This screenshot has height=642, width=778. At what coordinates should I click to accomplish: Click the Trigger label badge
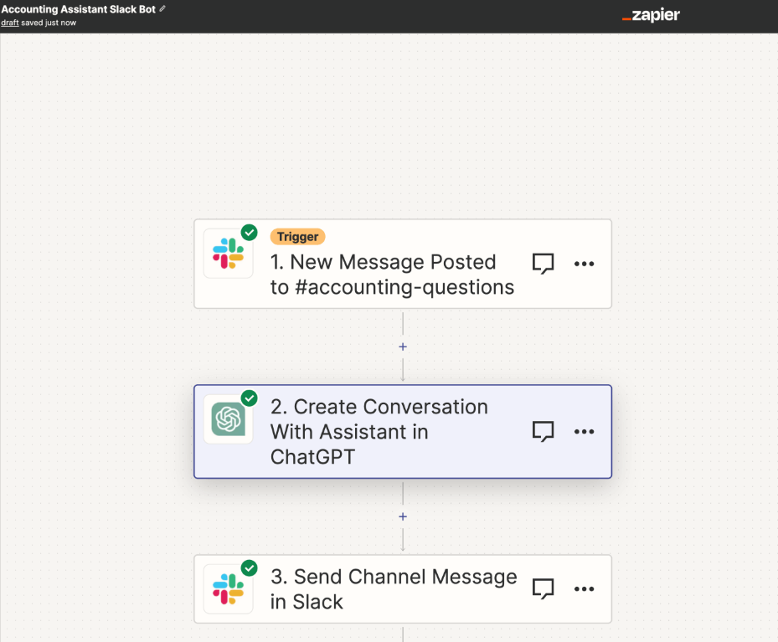tap(297, 237)
